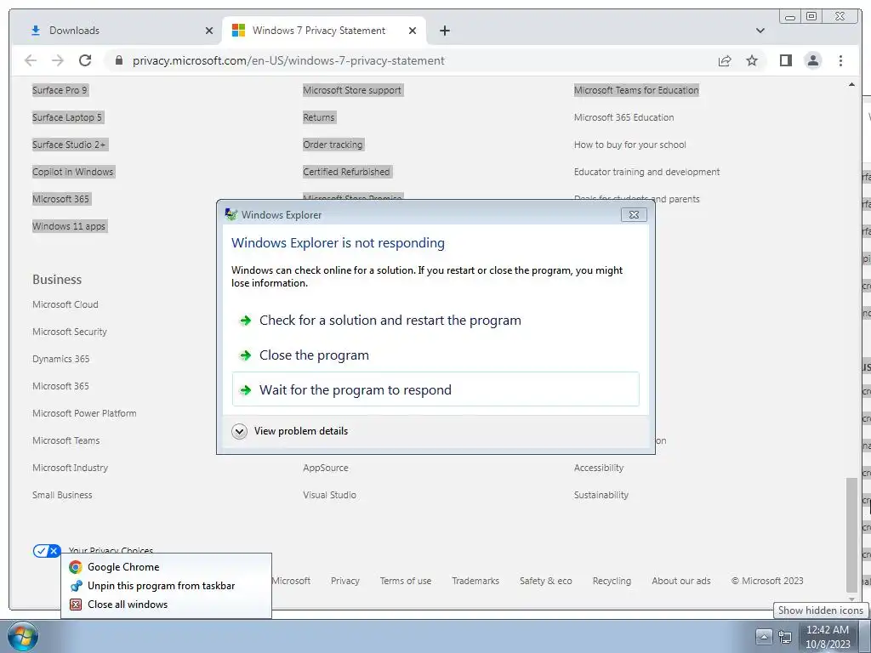Click the network tray icon
The image size is (871, 653).
785,637
